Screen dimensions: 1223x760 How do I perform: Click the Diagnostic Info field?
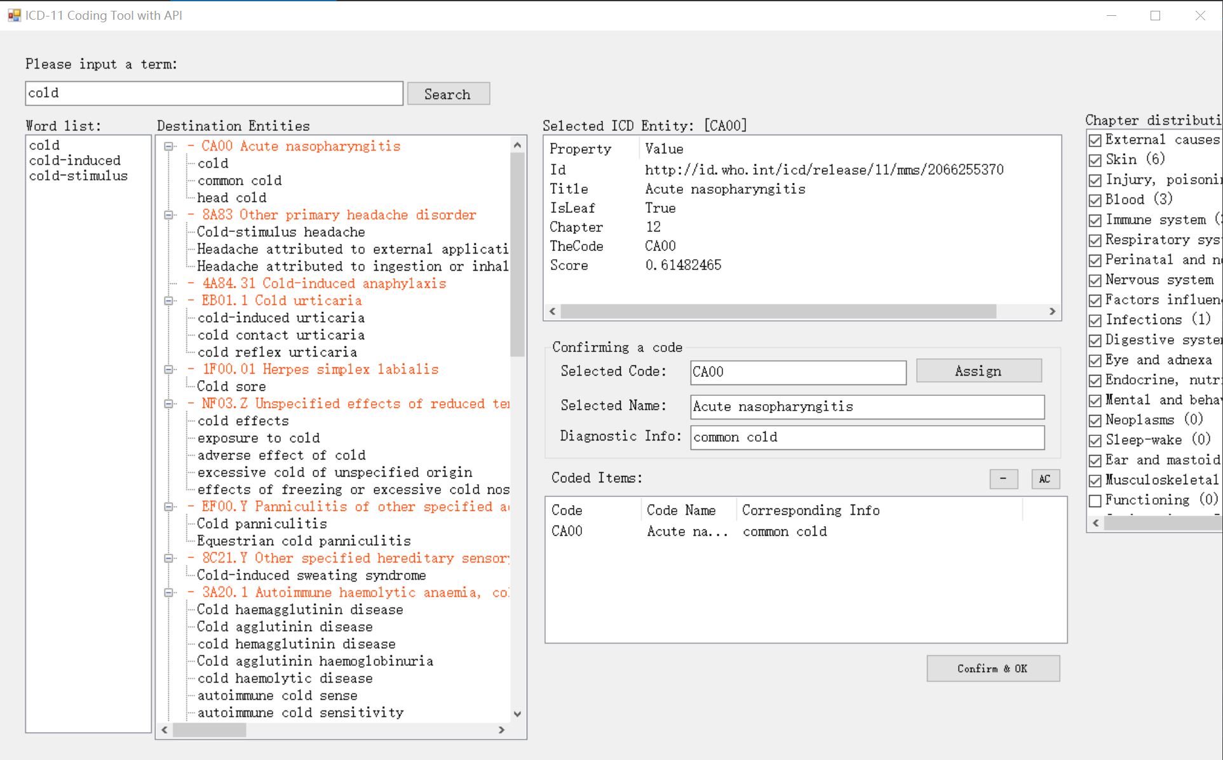pyautogui.click(x=867, y=437)
